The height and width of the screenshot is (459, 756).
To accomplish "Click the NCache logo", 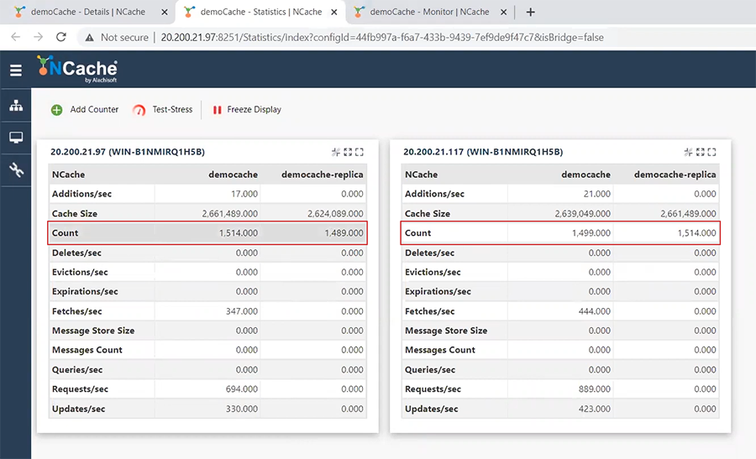I will click(77, 70).
